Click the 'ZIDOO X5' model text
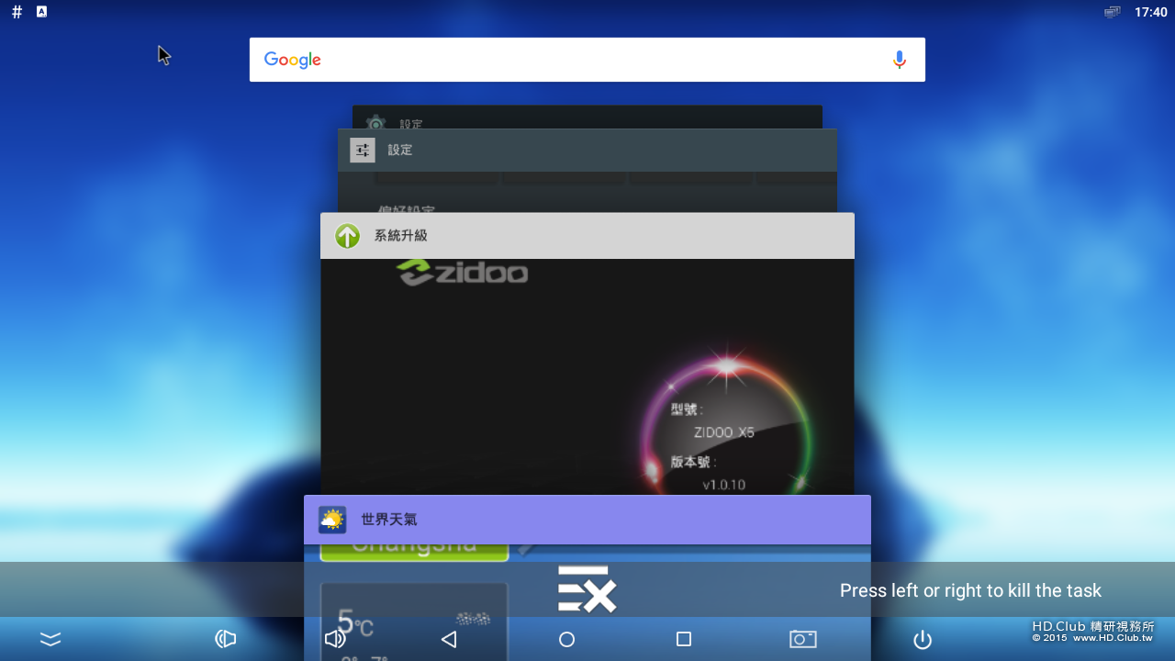The height and width of the screenshot is (661, 1175). coord(724,432)
